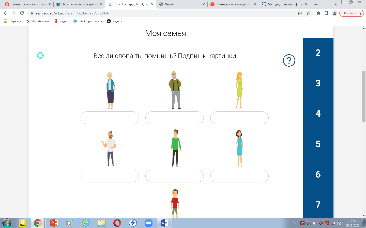Click the Обновить update button
Screen dimensions: 366x228
(x=352, y=13)
